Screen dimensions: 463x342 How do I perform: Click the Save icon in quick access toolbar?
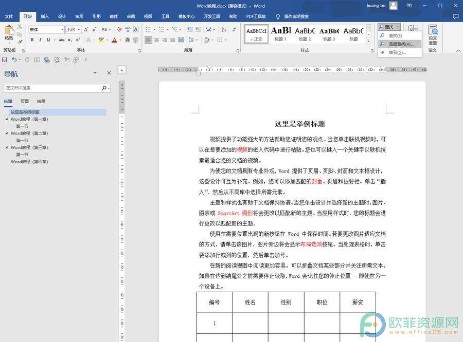5,60
